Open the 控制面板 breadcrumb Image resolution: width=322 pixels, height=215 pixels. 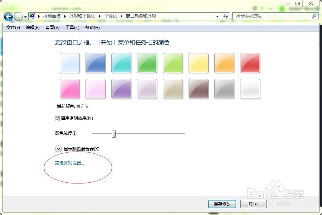(x=52, y=16)
